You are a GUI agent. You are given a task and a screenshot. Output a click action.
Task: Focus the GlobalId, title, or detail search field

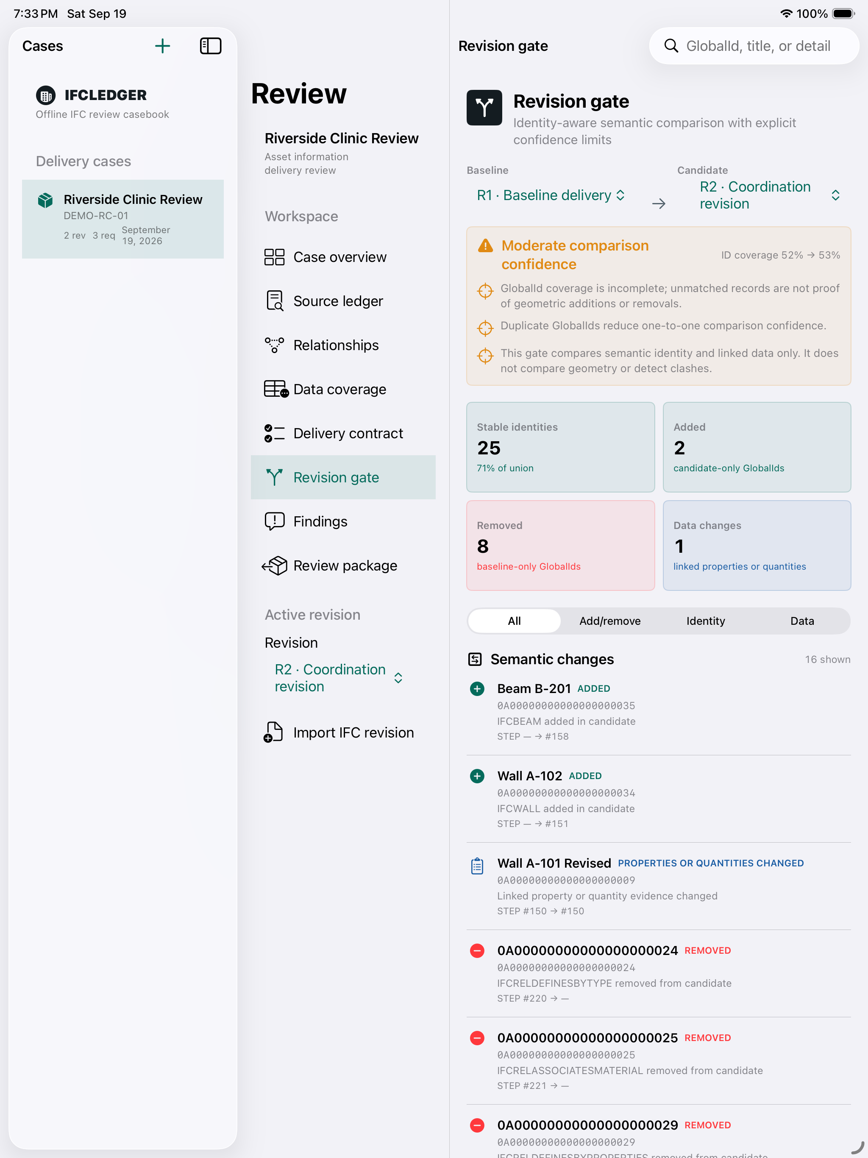[x=754, y=46]
